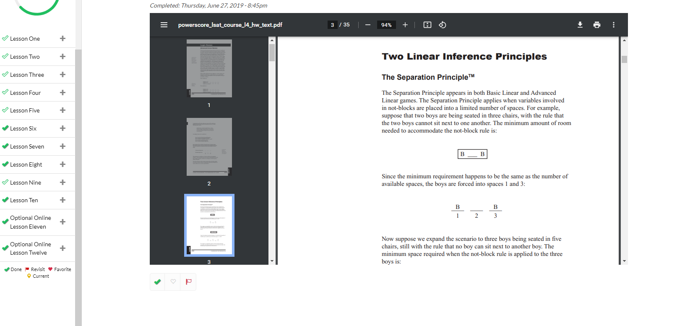
Task: Toggle the favorite heart button
Action: pyautogui.click(x=173, y=282)
